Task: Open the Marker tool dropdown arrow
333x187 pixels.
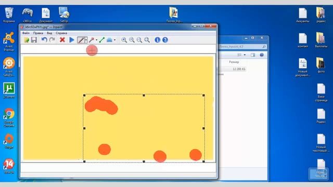Action: 86,40
